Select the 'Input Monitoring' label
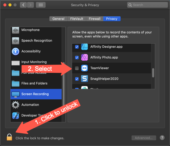Screen dimensions: 170x146 [34, 62]
